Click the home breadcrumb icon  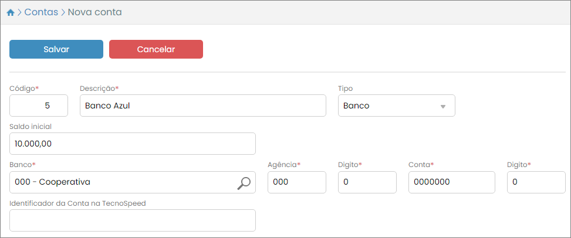tap(10, 12)
